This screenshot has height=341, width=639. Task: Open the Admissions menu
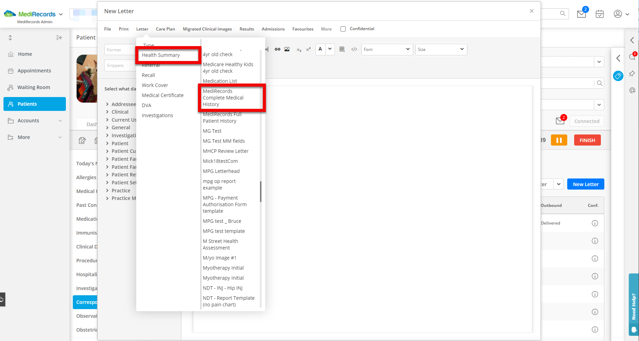[273, 29]
